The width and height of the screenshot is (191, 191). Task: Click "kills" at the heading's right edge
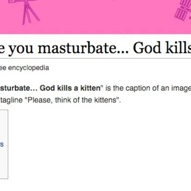coord(178,48)
